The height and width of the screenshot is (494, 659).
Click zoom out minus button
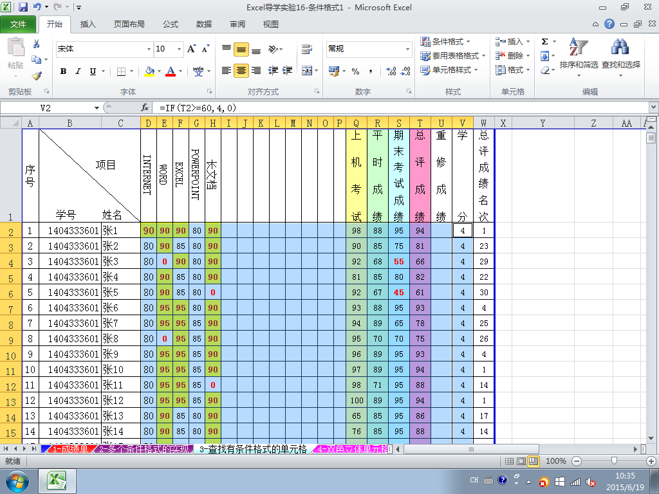577,461
